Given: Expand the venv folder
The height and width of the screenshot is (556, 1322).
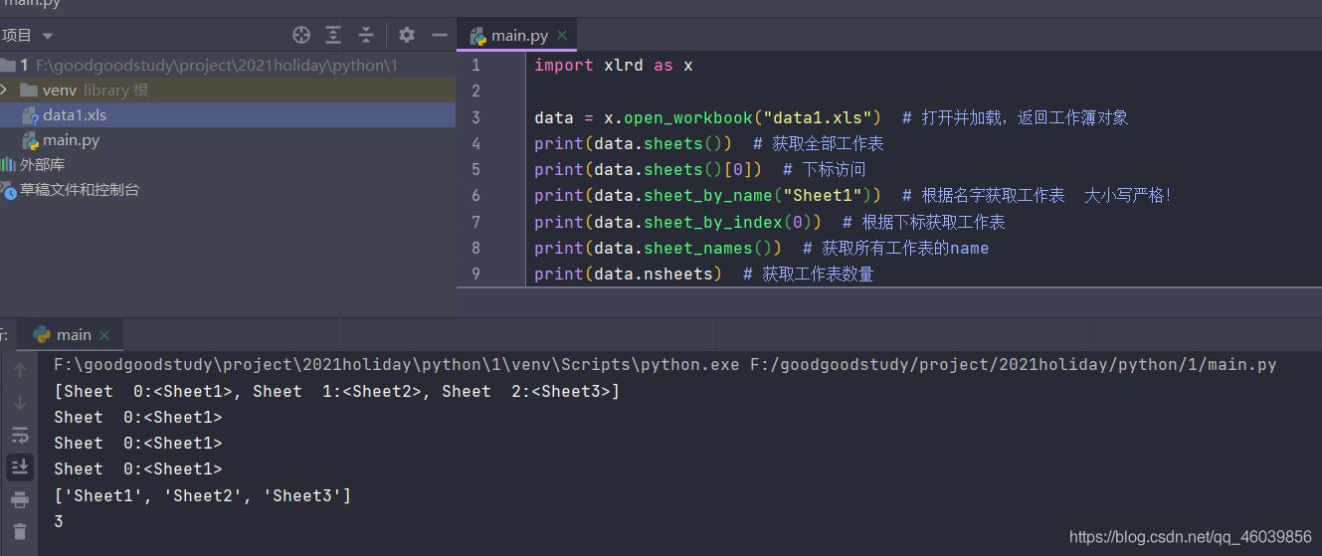Looking at the screenshot, I should pos(6,91).
